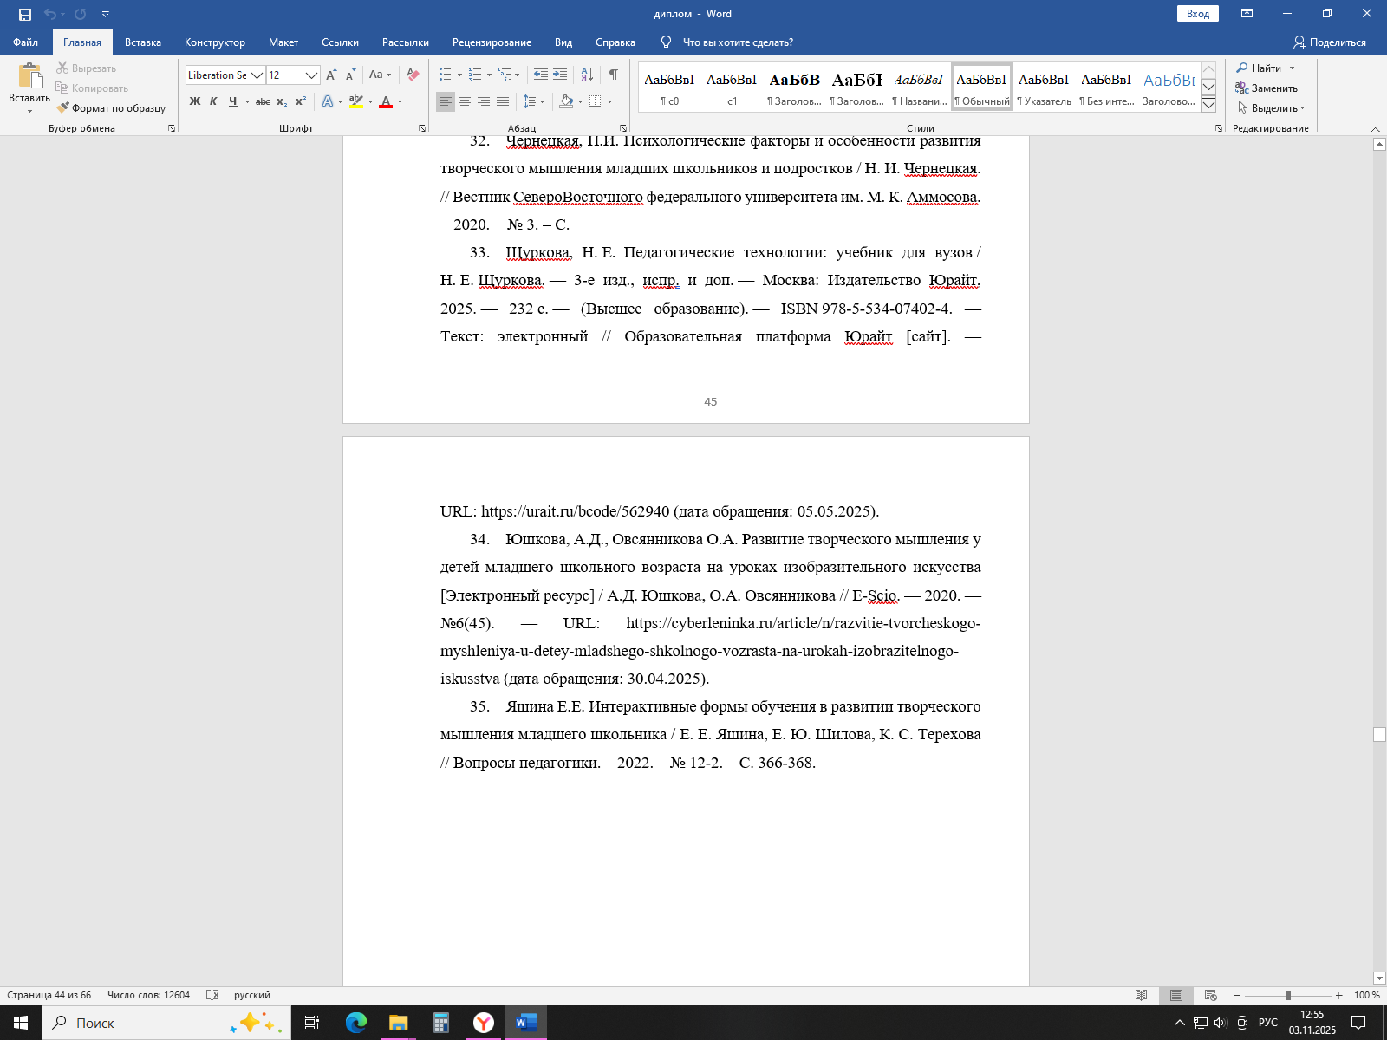Click the Clear Formatting eraser icon
1387x1040 pixels.
(413, 75)
